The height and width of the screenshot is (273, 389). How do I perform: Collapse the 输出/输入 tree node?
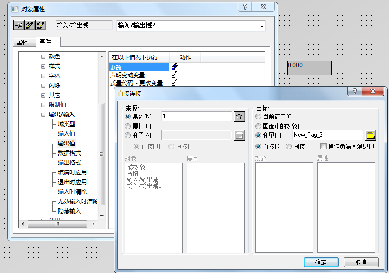[x=43, y=115]
